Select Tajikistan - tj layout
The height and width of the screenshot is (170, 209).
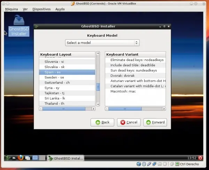(67, 93)
